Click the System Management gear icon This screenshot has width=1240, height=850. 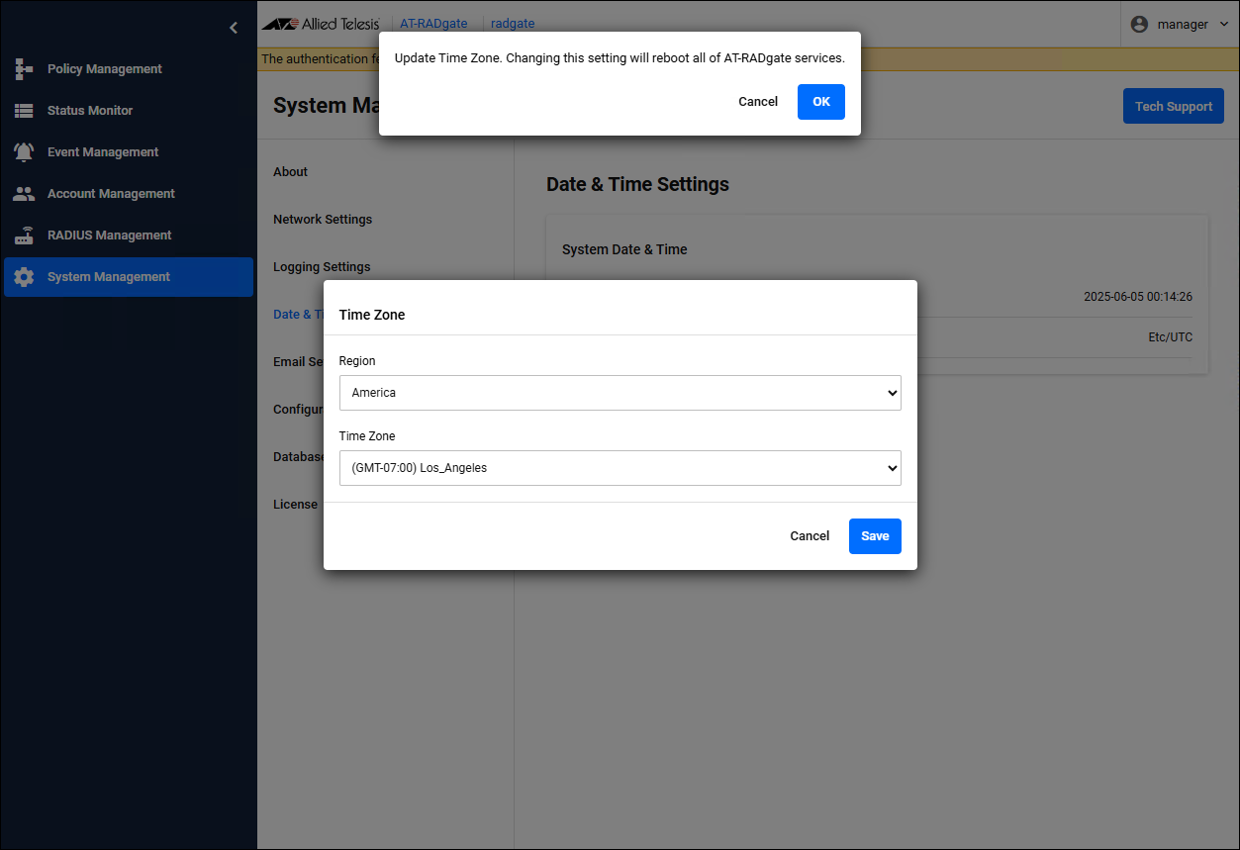(24, 277)
